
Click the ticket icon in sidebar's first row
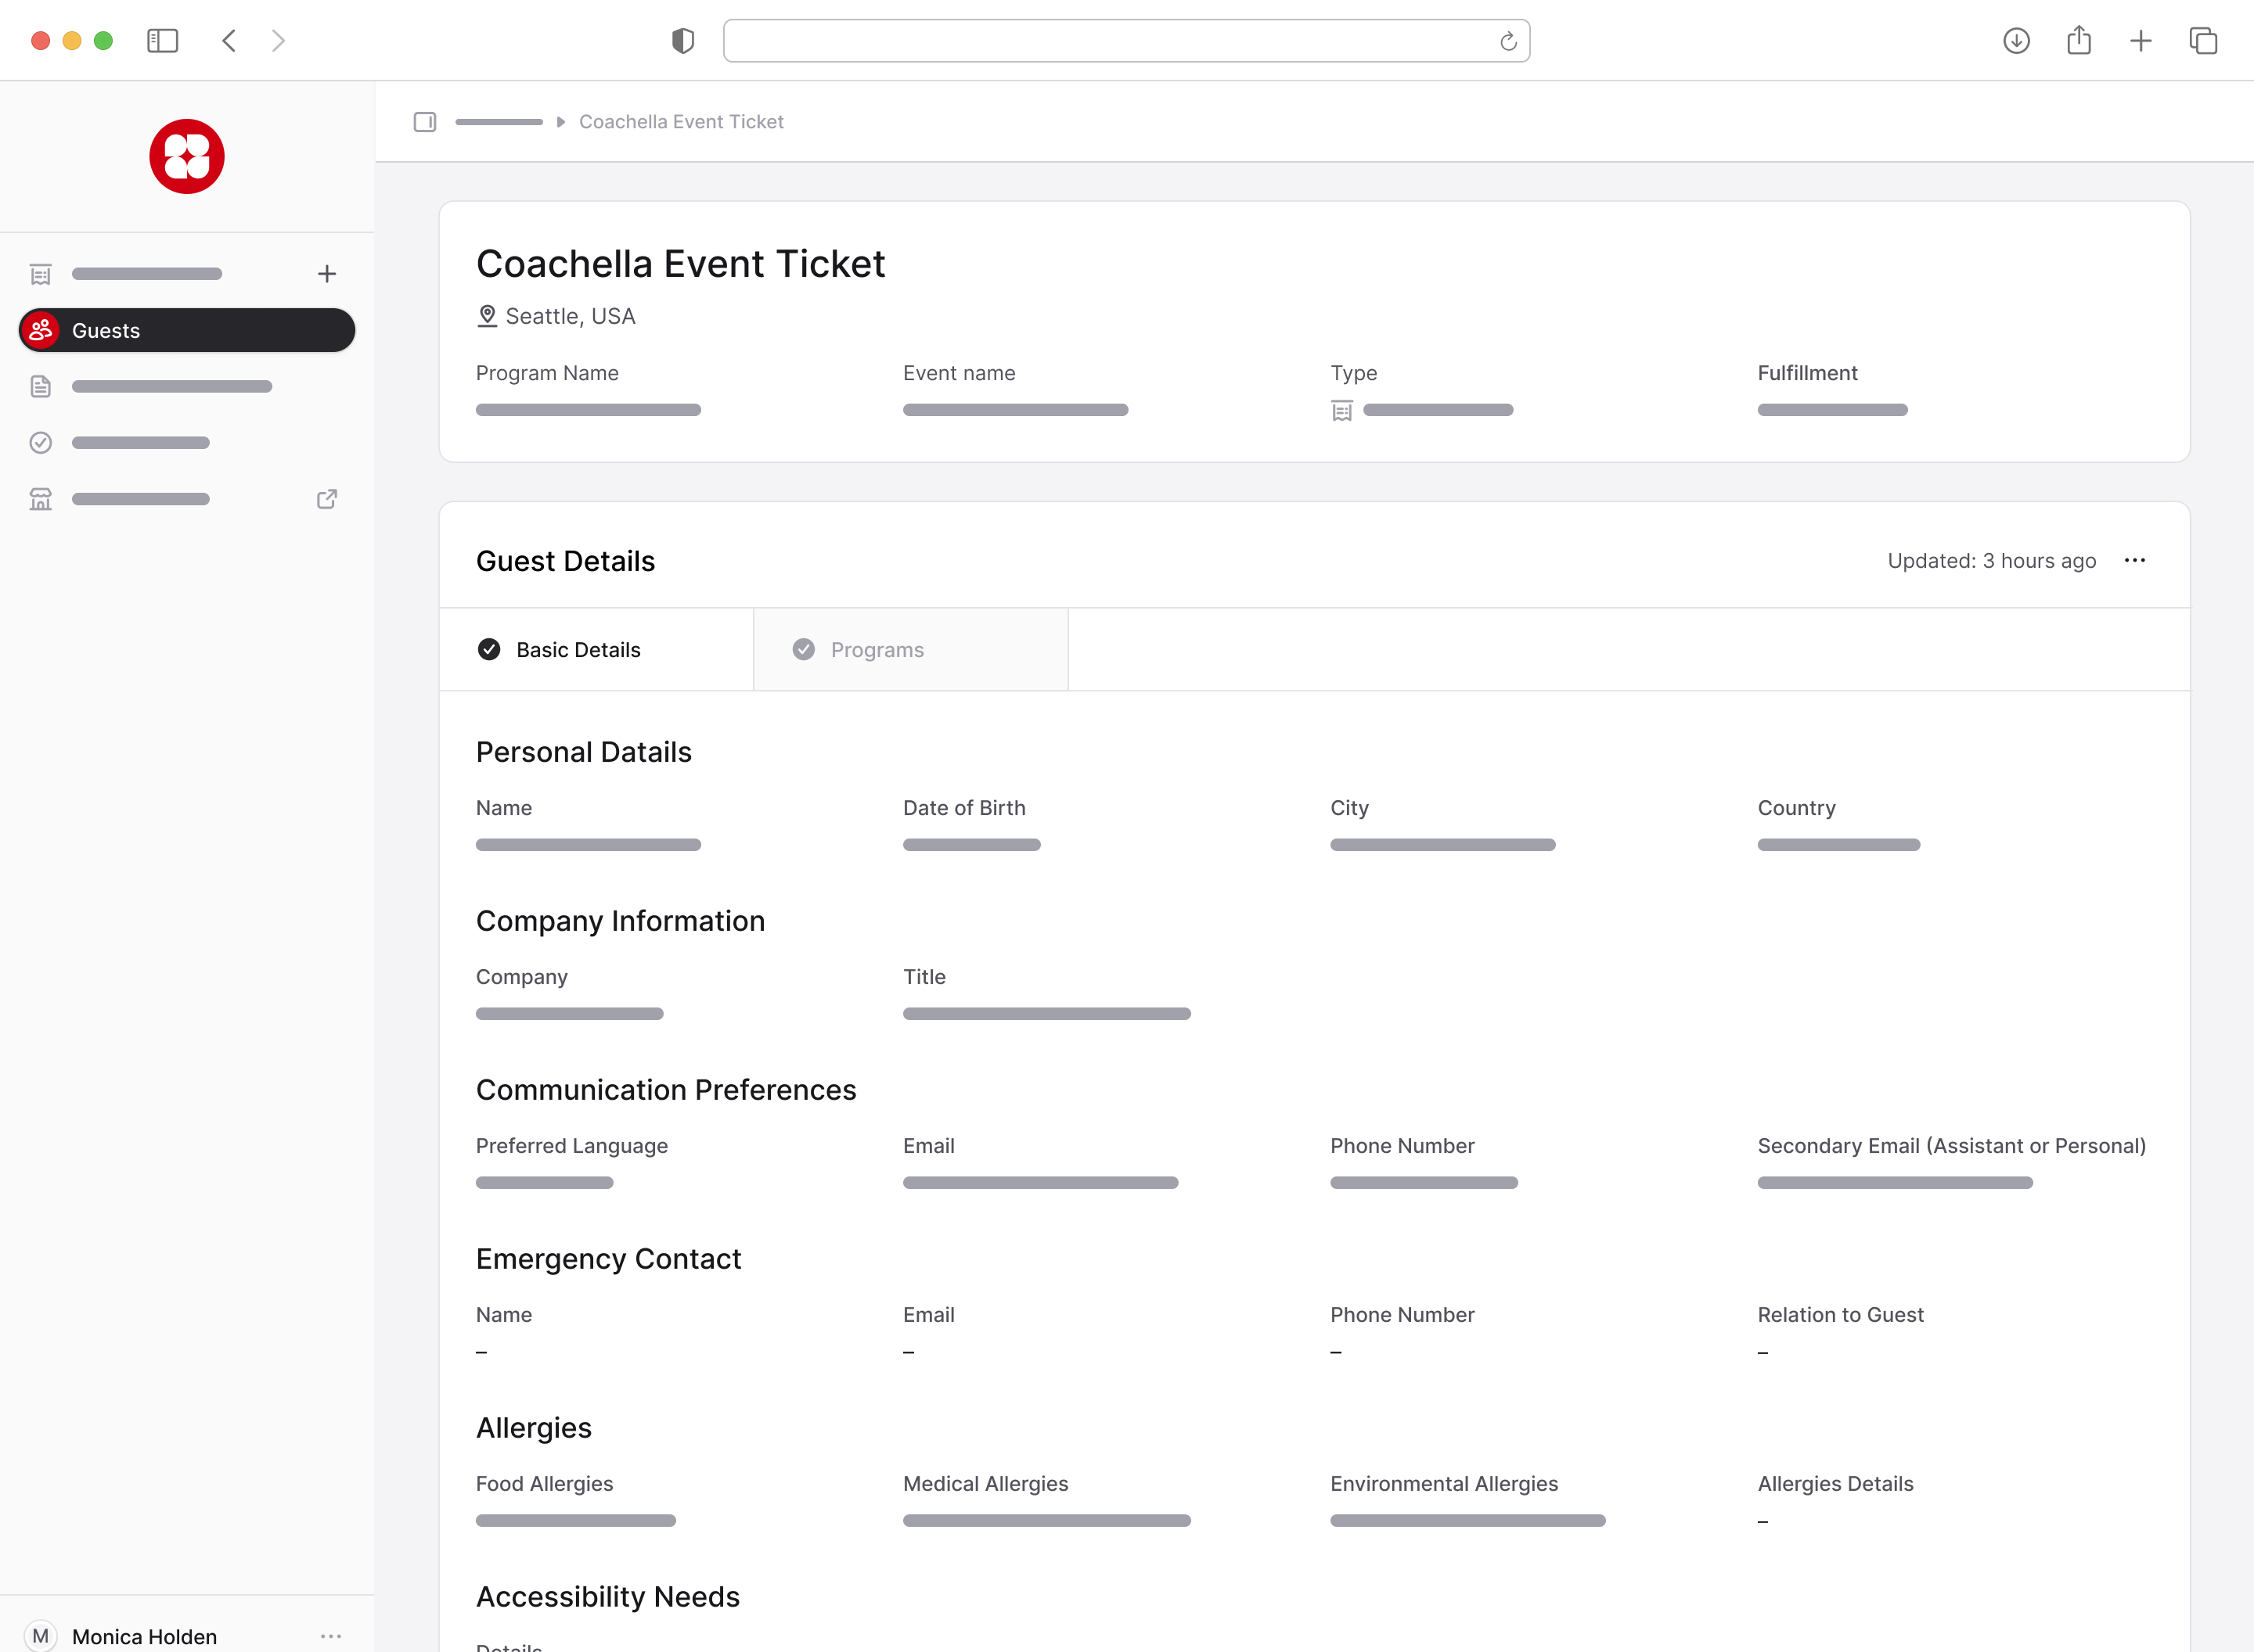pos(41,274)
